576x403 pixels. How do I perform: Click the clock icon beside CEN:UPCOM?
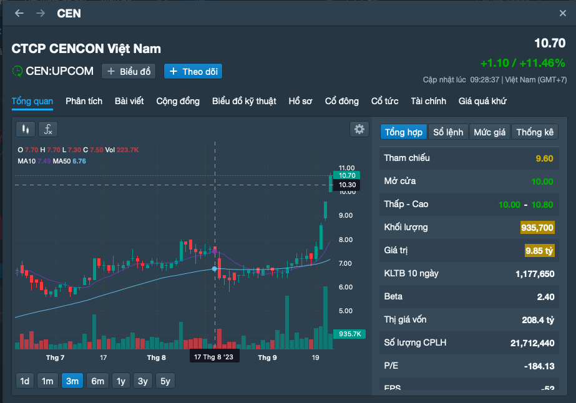(x=17, y=71)
